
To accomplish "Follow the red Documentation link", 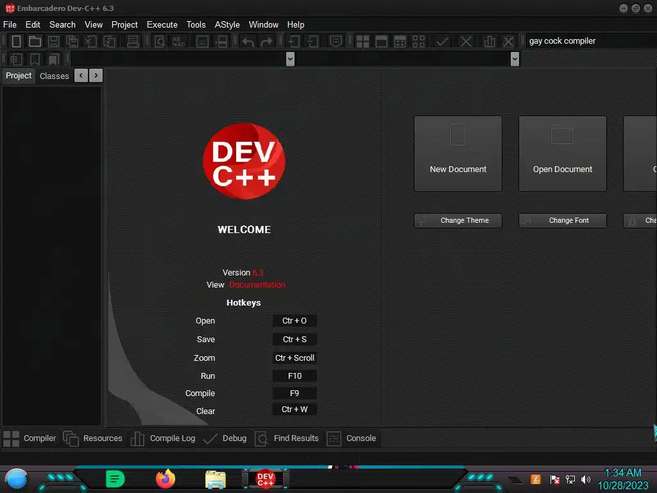I will coord(257,284).
